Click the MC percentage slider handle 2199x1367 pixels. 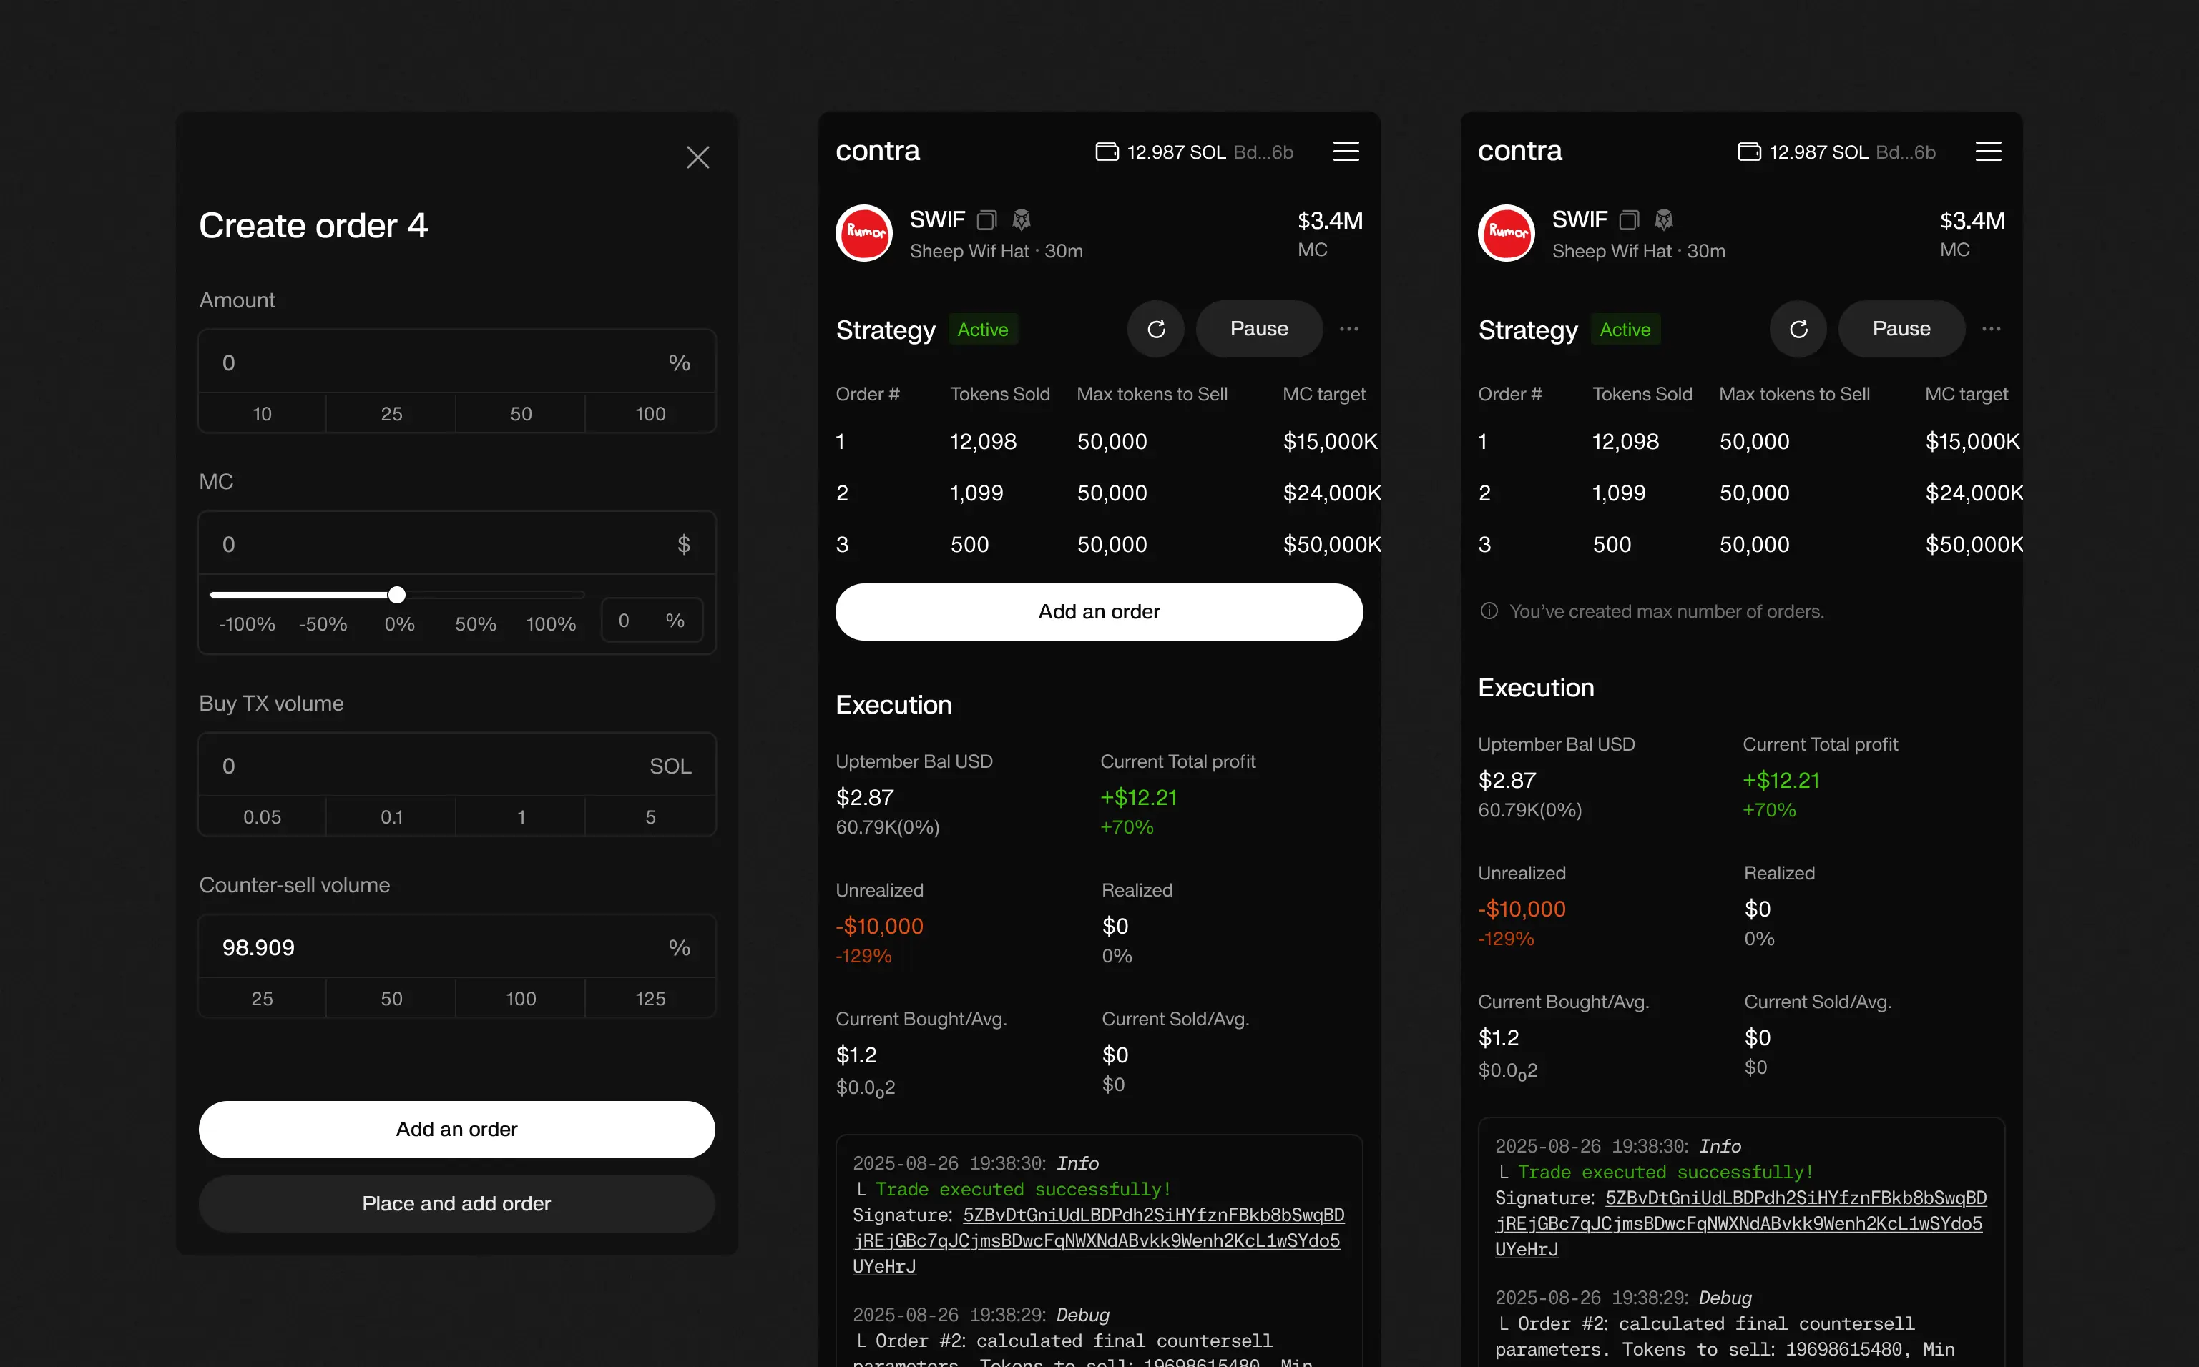pyautogui.click(x=396, y=595)
